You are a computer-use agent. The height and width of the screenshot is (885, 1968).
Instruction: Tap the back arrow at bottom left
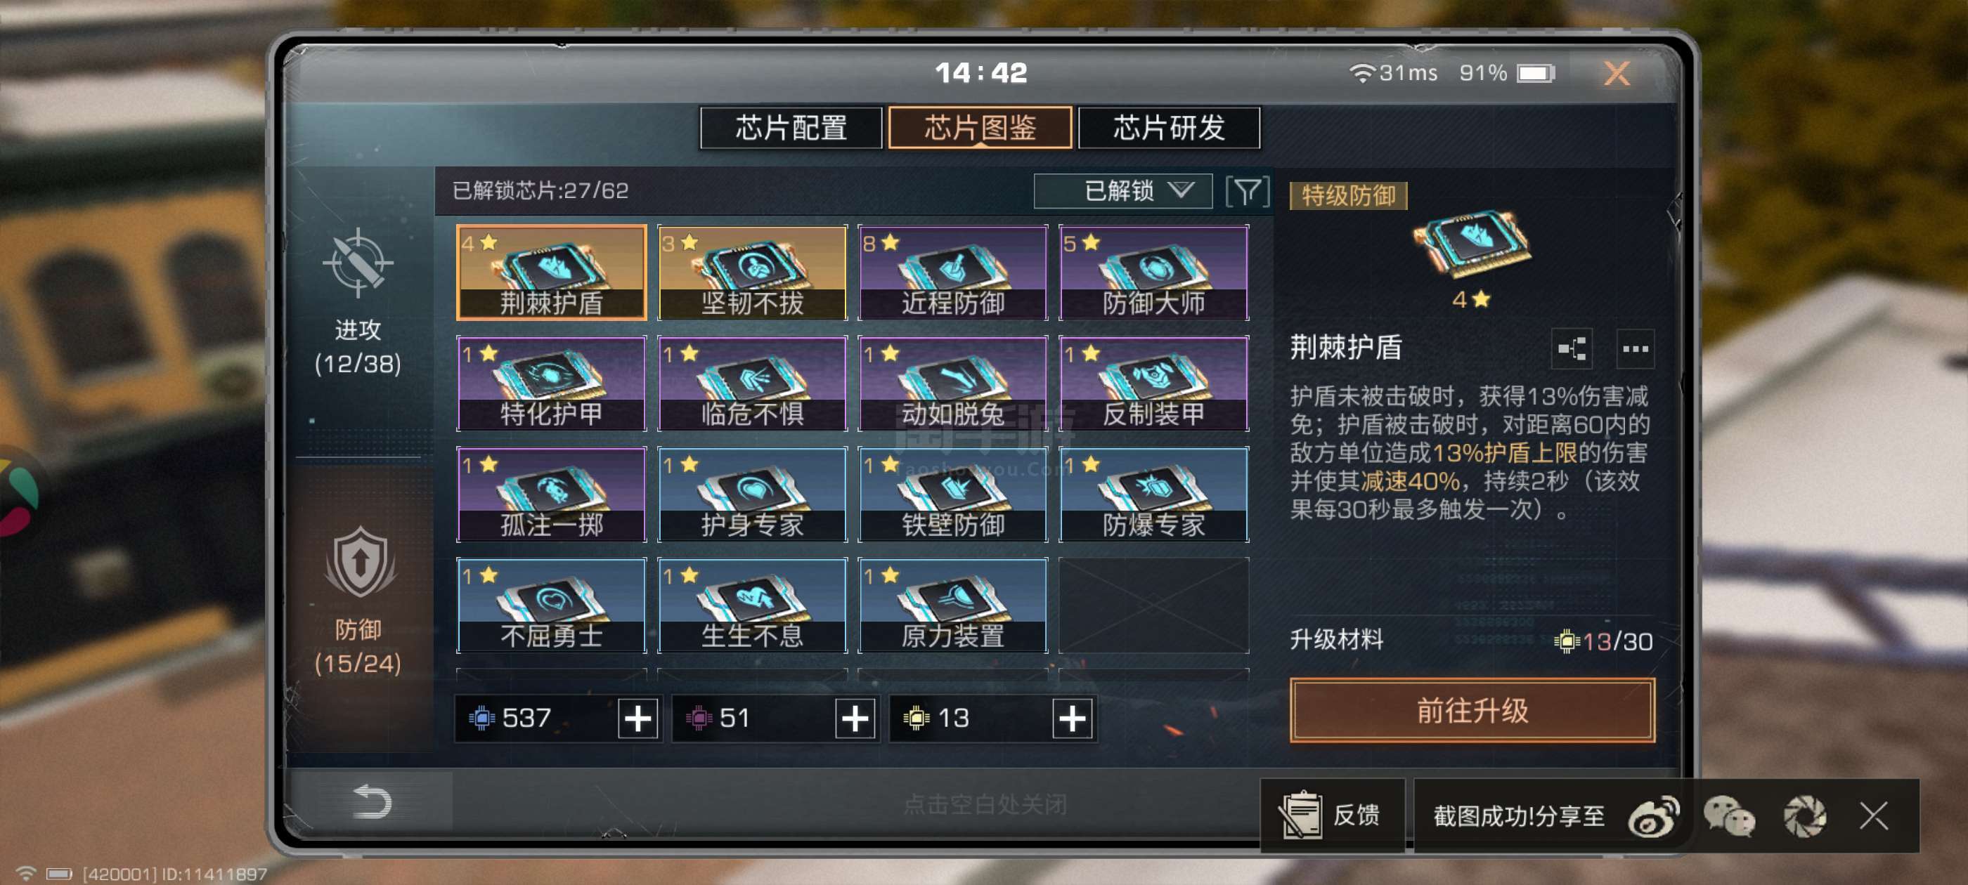(372, 802)
